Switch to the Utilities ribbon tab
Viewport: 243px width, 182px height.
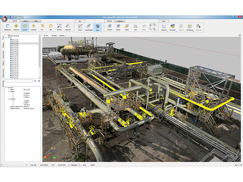(25, 21)
